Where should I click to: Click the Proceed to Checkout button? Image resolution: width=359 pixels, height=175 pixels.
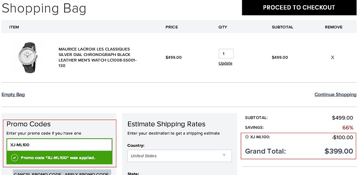click(x=299, y=8)
